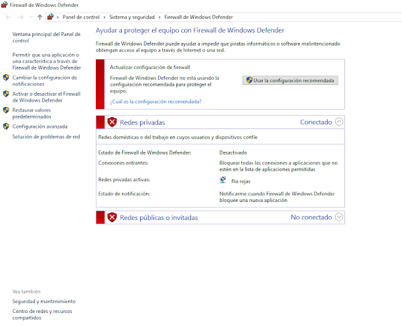Click No conectado status text
This screenshot has width=402, height=325.
click(x=312, y=217)
